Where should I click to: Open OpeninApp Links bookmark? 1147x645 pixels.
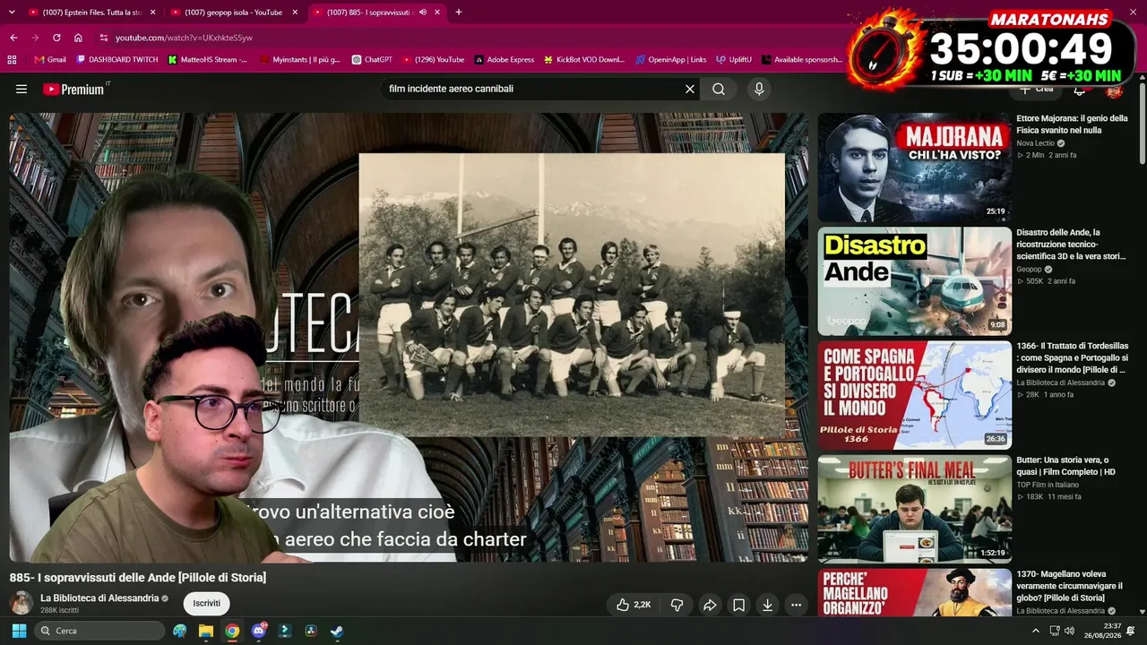[670, 60]
